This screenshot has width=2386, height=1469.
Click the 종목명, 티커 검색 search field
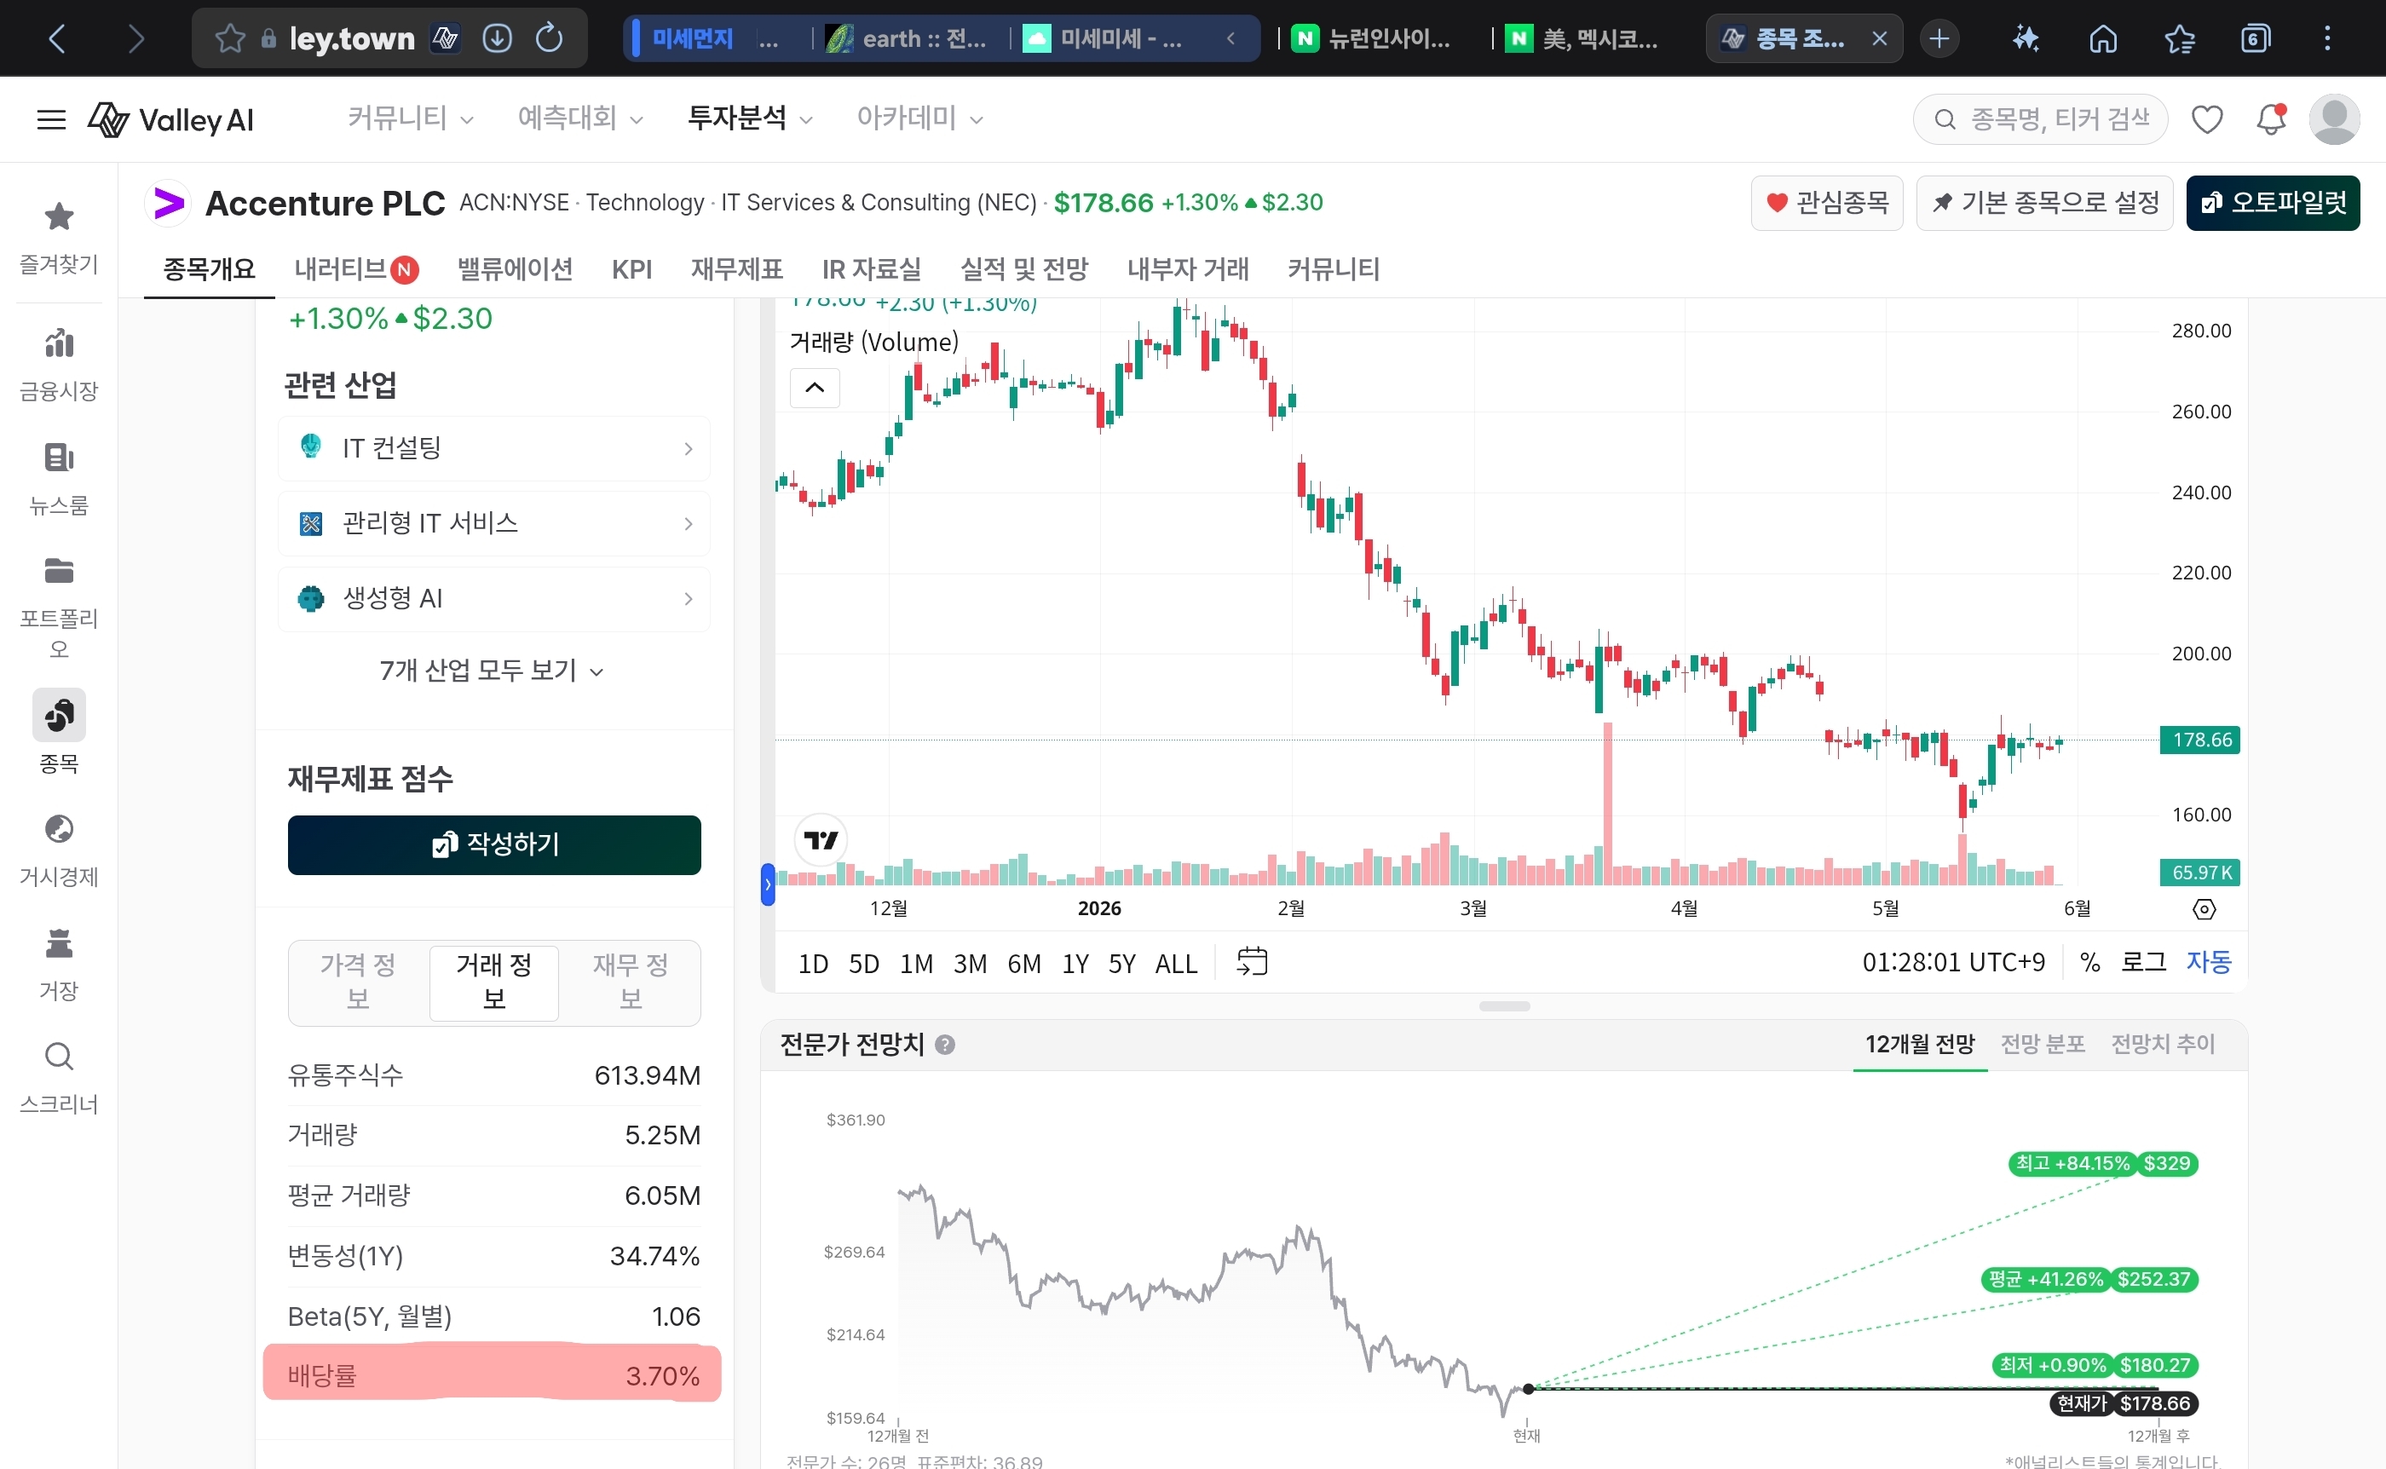[2040, 119]
